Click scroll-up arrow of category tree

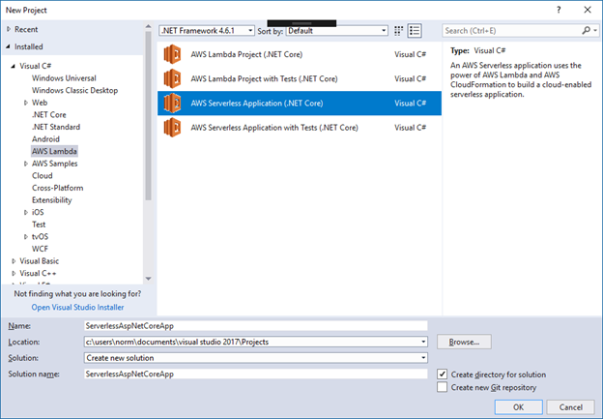(x=149, y=26)
